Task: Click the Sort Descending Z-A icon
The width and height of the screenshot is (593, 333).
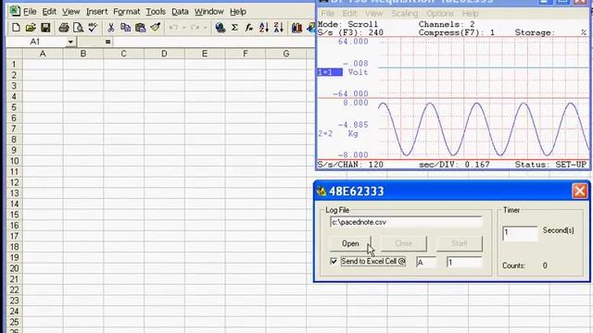Action: 278,28
